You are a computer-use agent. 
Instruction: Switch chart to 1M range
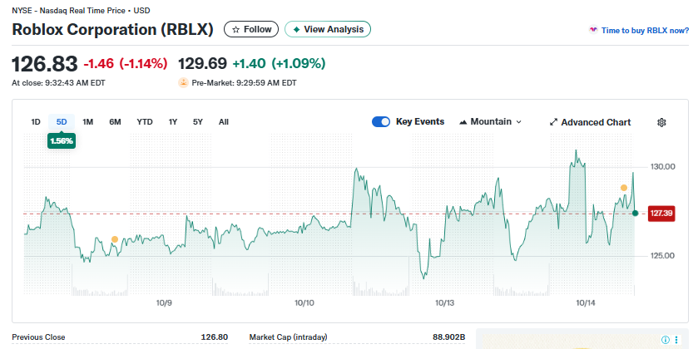coord(87,122)
